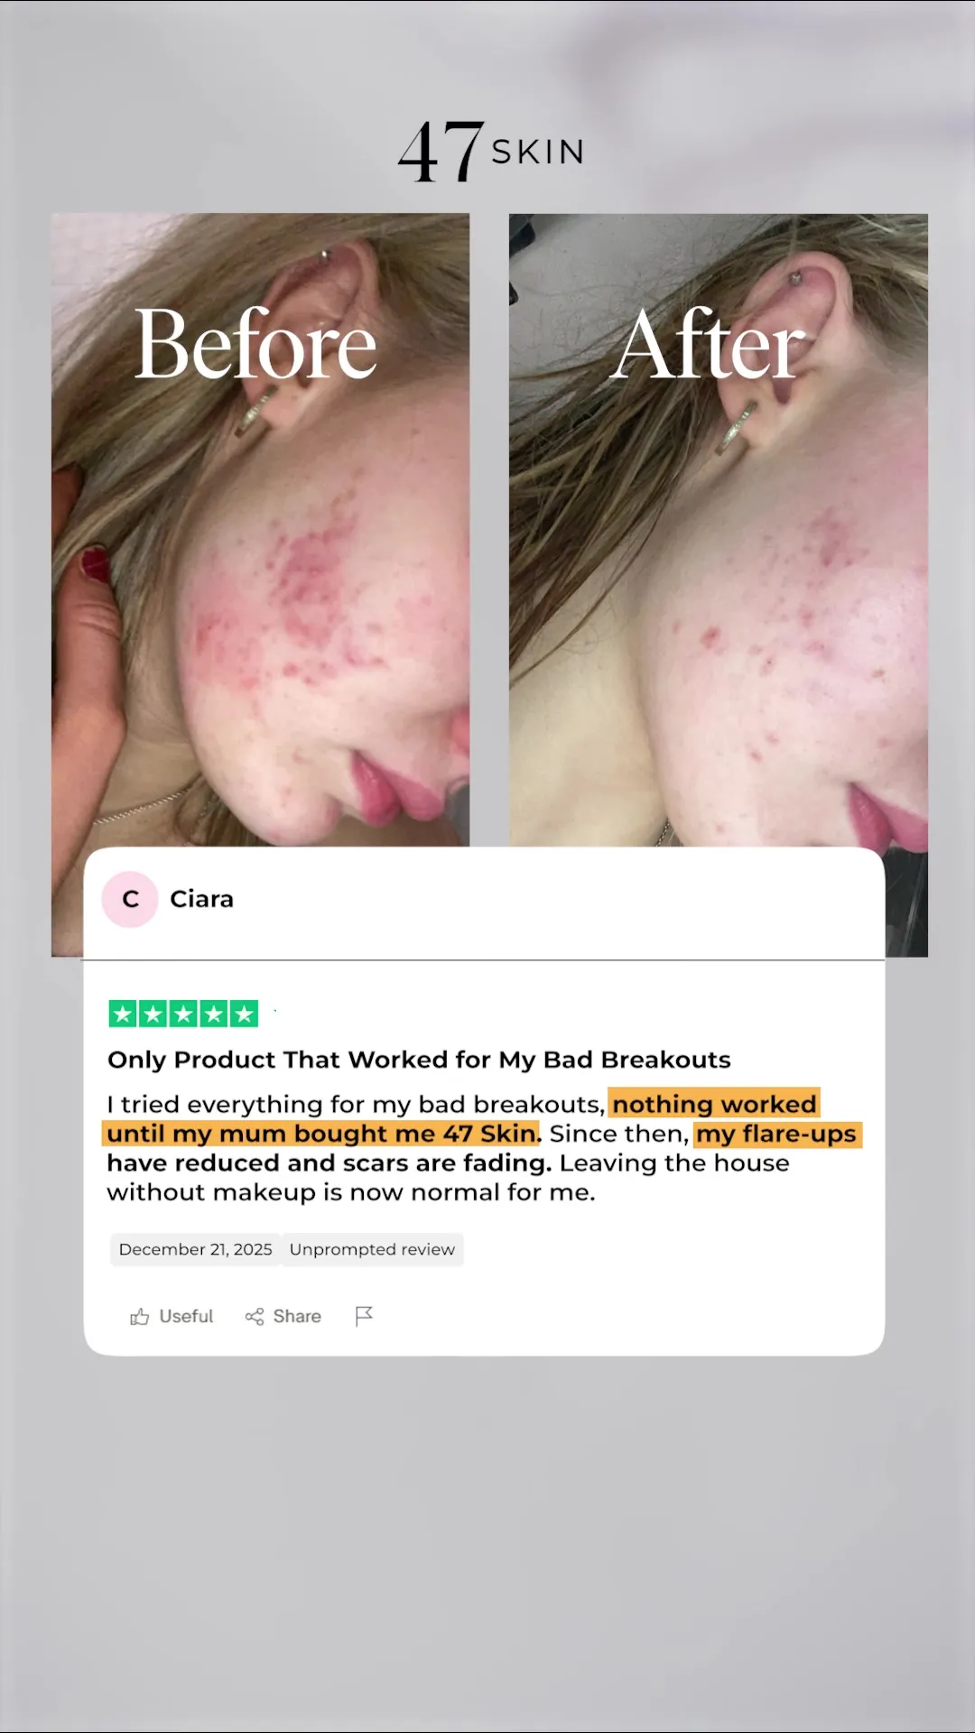Click the thumbs-up Useful icon
This screenshot has height=1733, width=975.
point(139,1317)
